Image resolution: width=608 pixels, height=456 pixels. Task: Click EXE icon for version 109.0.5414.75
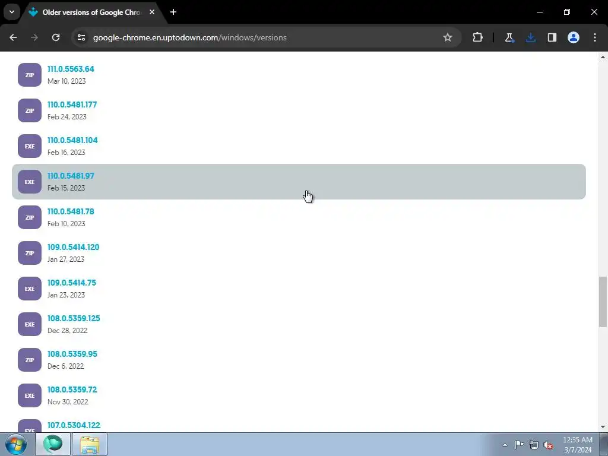coord(30,289)
